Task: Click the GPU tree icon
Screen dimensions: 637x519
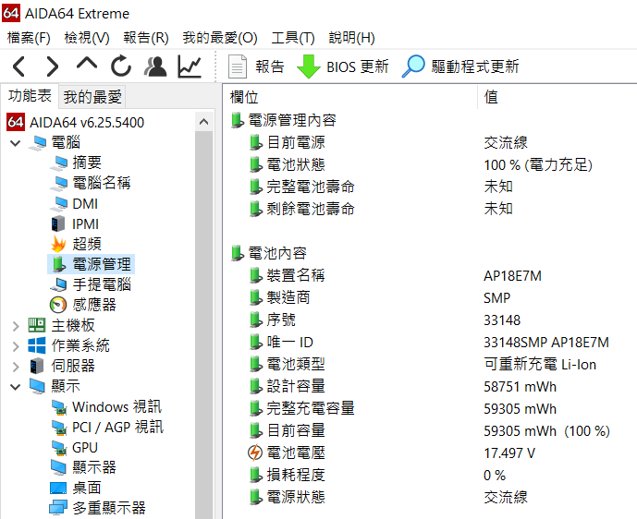Action: click(x=59, y=448)
